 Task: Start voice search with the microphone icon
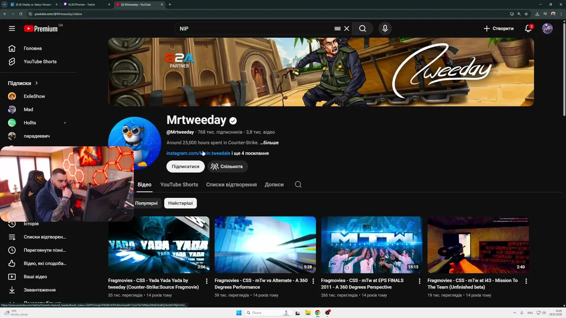pyautogui.click(x=385, y=28)
